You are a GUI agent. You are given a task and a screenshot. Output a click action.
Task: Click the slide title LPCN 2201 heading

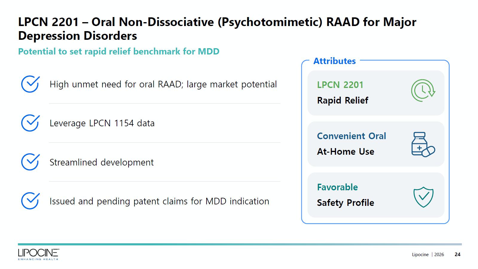click(x=217, y=29)
